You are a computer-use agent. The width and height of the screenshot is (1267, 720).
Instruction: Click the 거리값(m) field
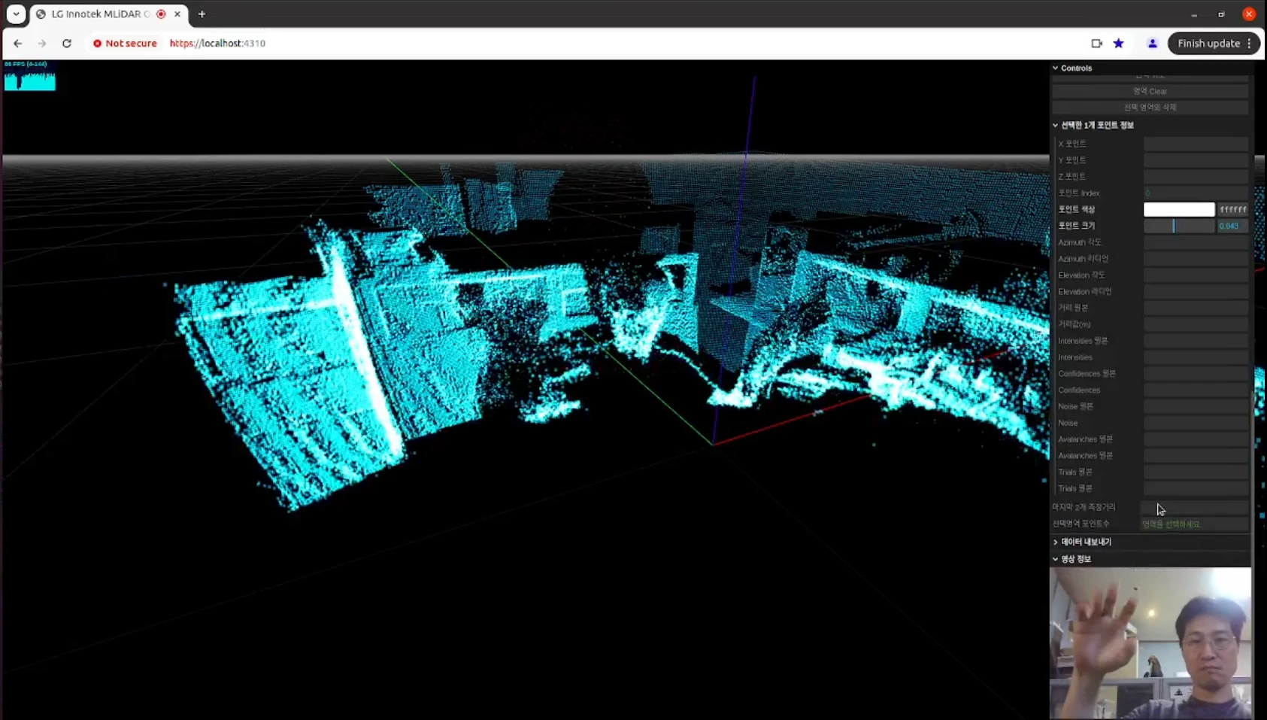coord(1196,324)
